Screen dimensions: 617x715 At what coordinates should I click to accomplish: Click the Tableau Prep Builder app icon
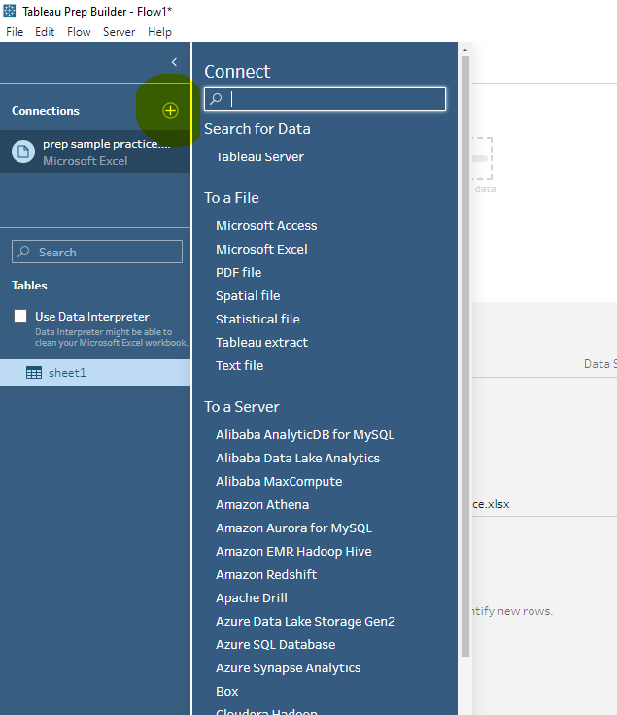[x=10, y=11]
